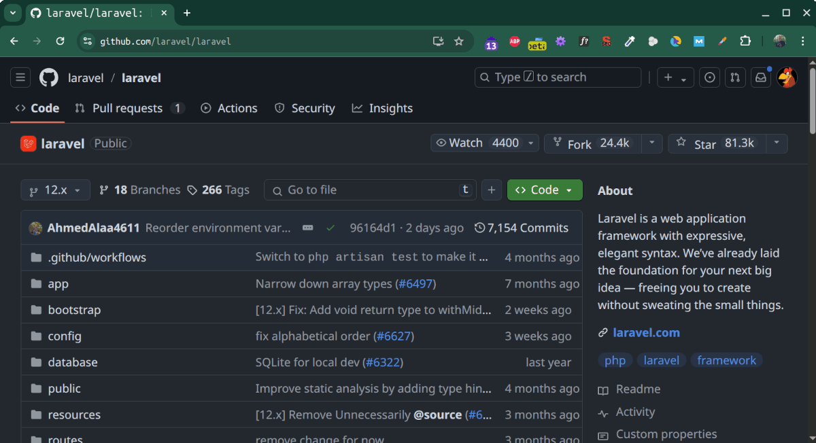This screenshot has width=816, height=443.
Task: Open the tab search chevron at top left
Action: (x=12, y=13)
